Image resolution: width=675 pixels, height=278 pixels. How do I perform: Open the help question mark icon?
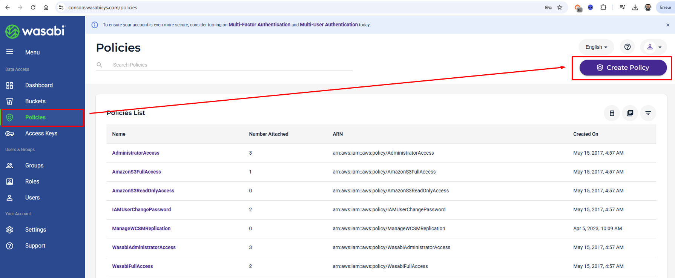[627, 47]
